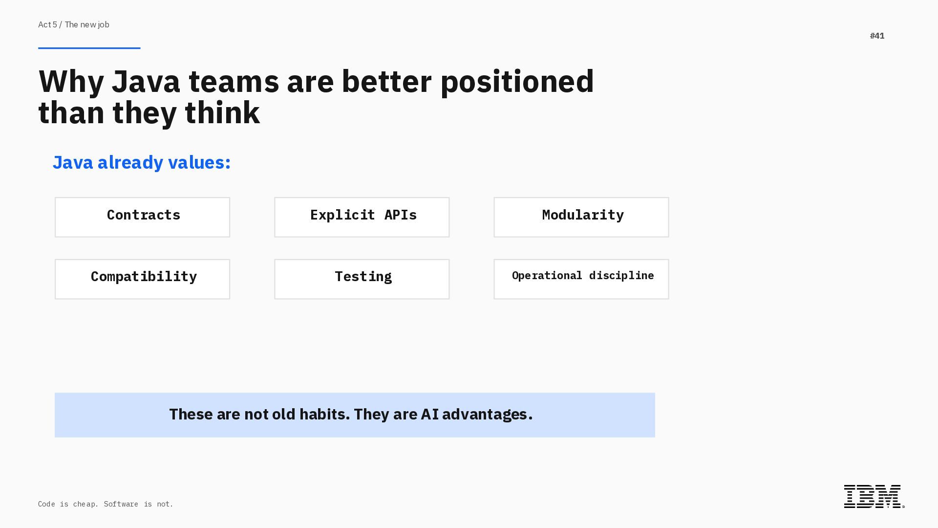Image resolution: width=938 pixels, height=528 pixels.
Task: Click the registered trademark symbol beside the IBM logo
Action: click(903, 507)
